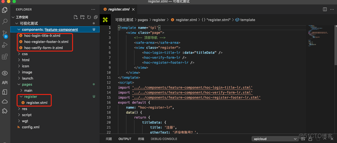Close the bottom panel
This screenshot has width=337, height=143.
coord(332,139)
